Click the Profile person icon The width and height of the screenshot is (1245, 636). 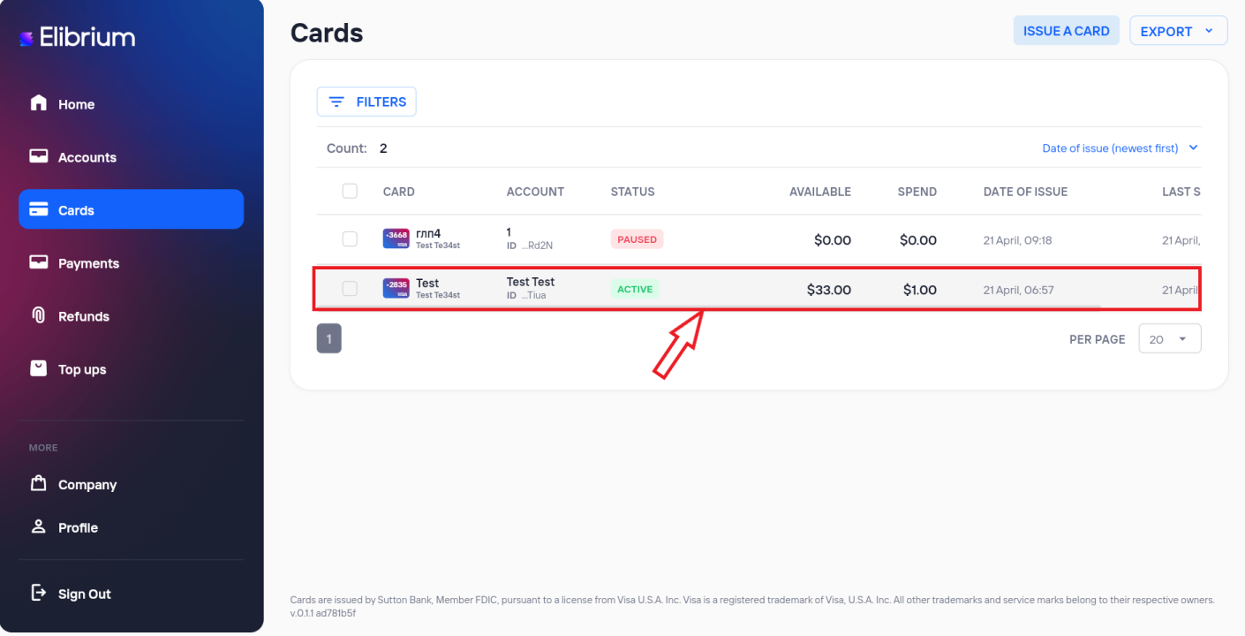click(x=38, y=526)
